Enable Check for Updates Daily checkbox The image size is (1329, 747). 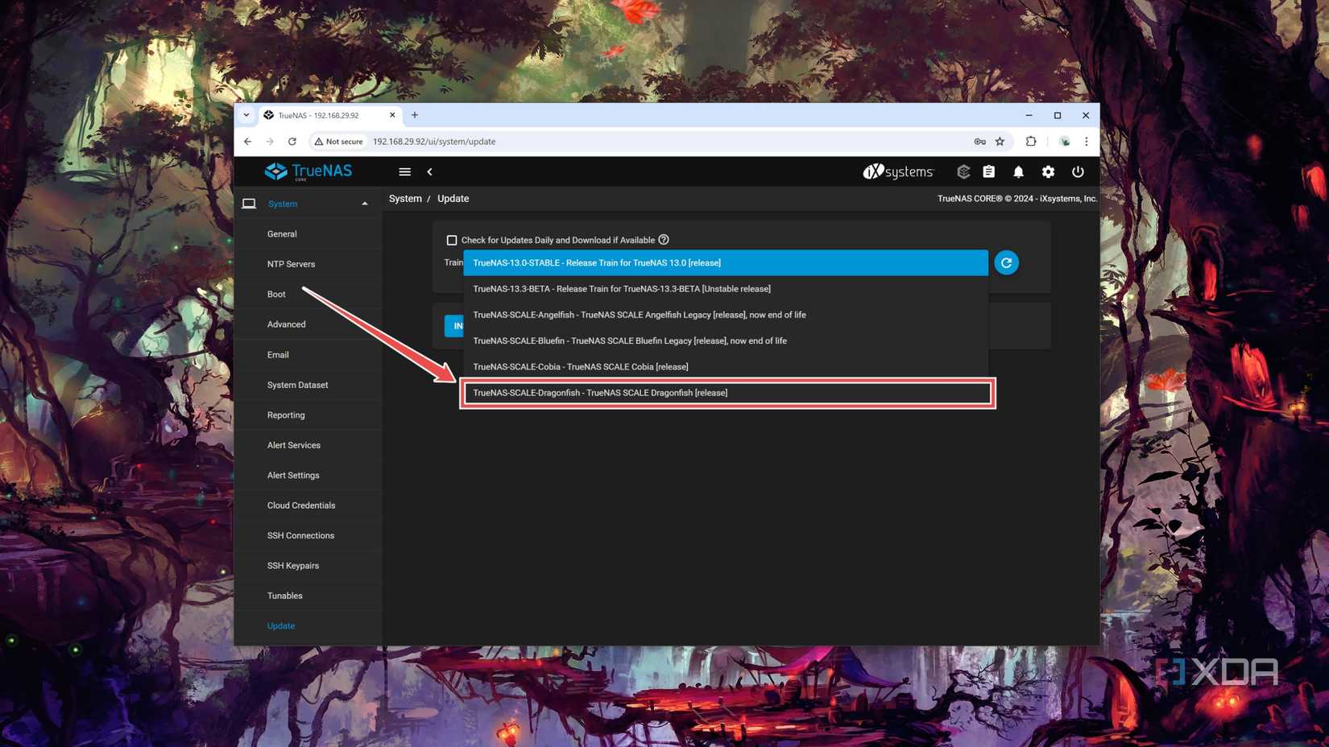pos(453,240)
